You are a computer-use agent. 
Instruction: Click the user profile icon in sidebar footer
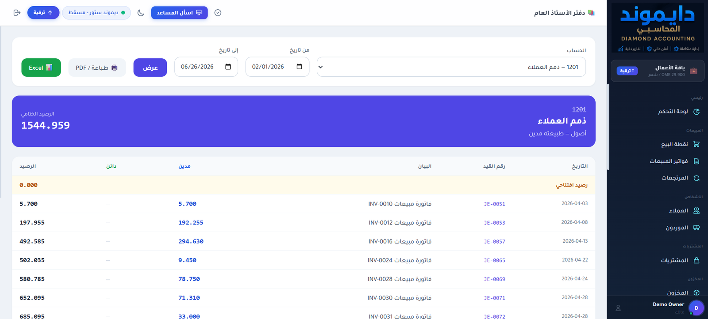pos(618,308)
